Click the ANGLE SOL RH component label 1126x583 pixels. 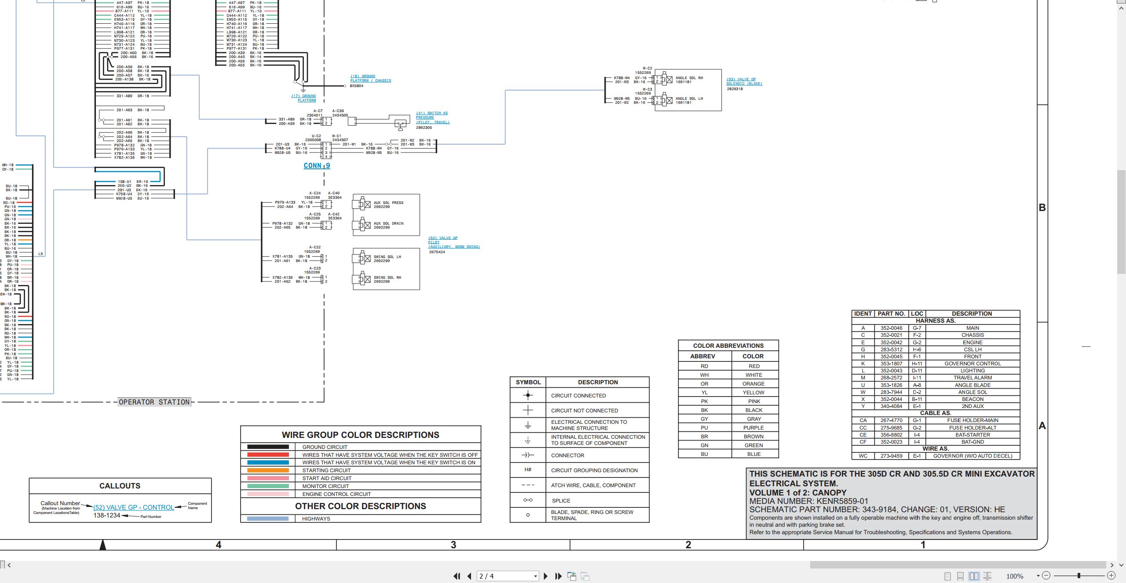(689, 78)
